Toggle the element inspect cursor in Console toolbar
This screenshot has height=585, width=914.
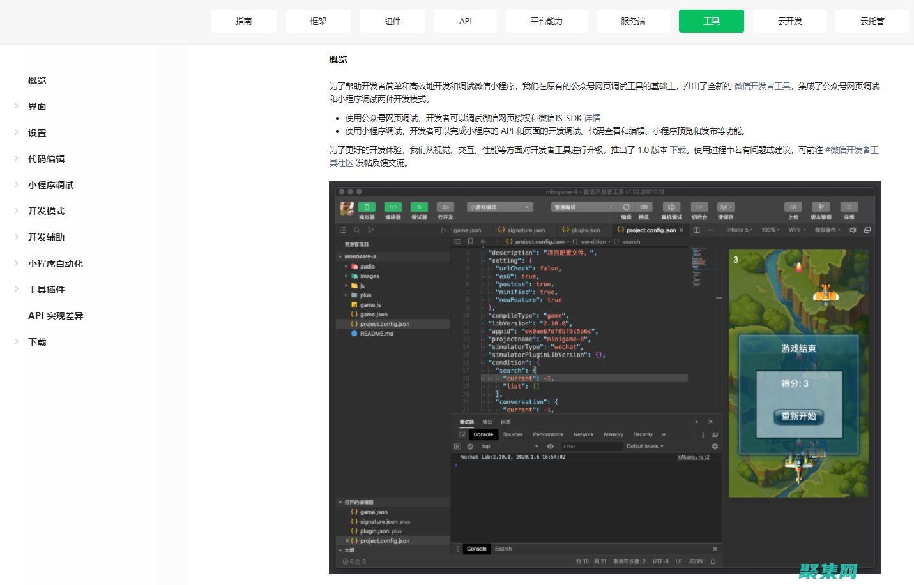tap(462, 434)
